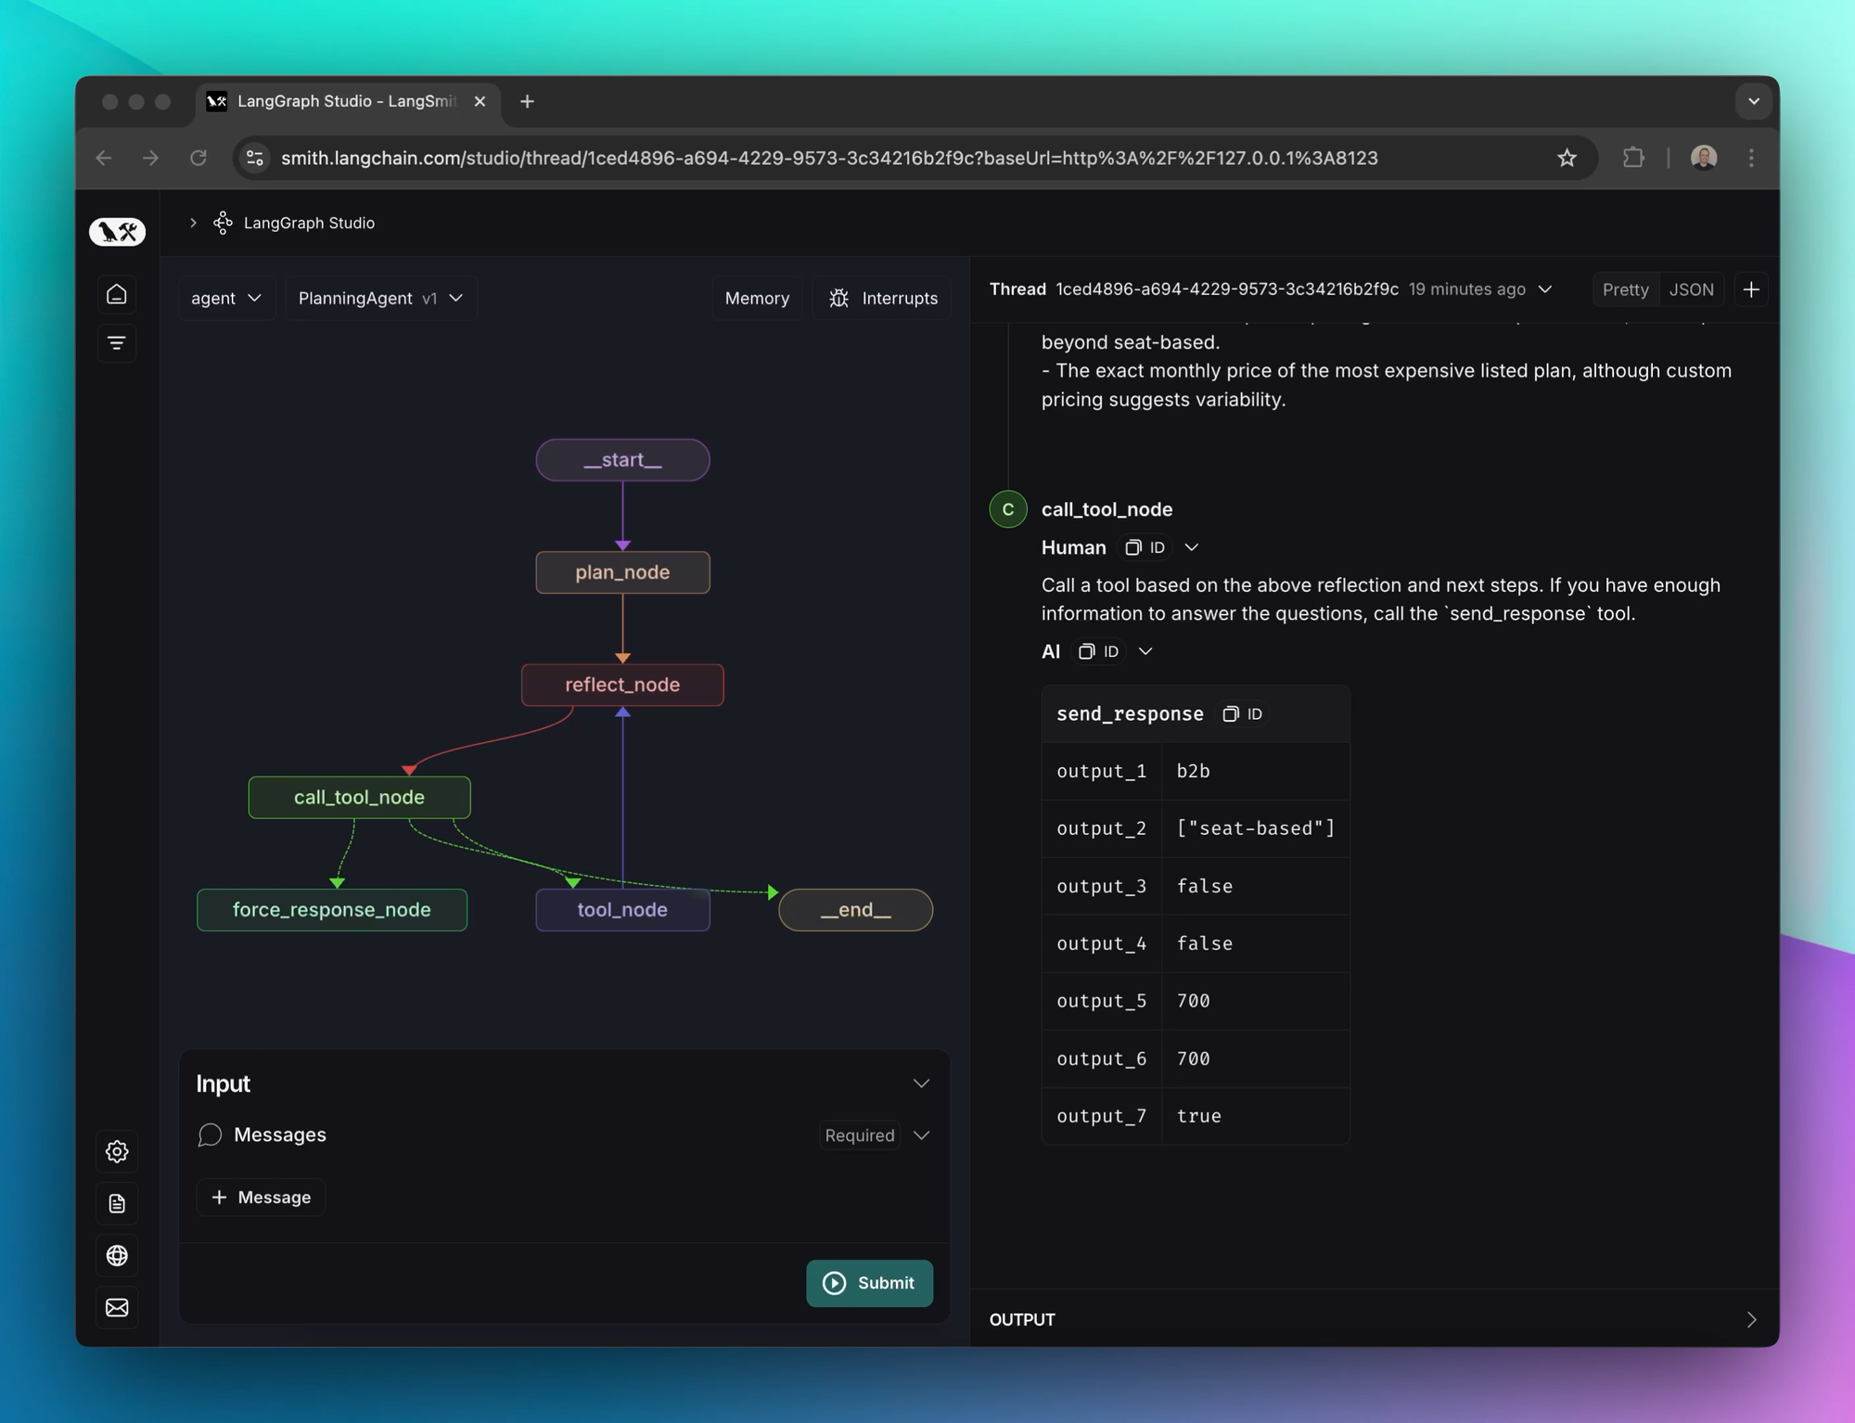Switch thread view to Pretty
The width and height of the screenshot is (1855, 1423).
1625,289
